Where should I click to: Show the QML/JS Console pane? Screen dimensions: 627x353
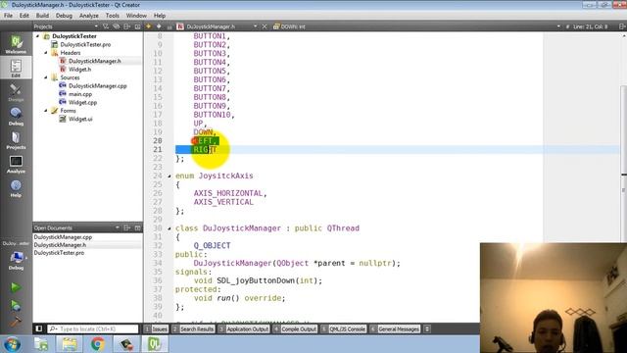coord(344,329)
